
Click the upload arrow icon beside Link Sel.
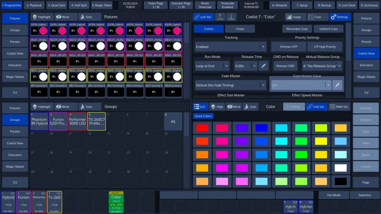click(x=220, y=17)
